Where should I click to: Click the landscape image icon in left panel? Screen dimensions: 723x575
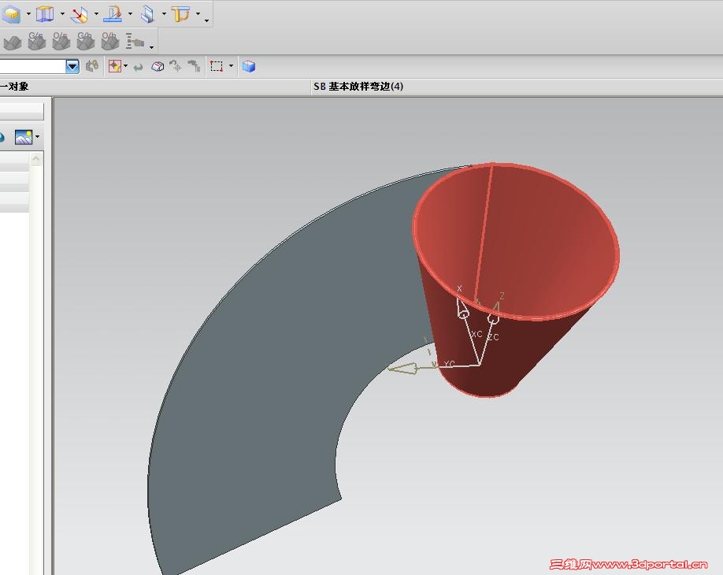[24, 137]
